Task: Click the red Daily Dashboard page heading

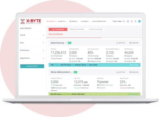Action: click(x=56, y=34)
